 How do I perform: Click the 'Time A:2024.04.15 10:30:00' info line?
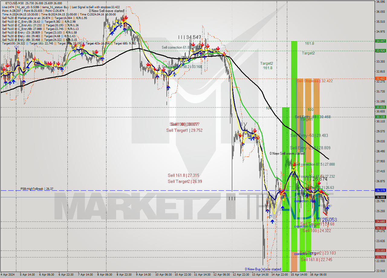click(x=59, y=14)
